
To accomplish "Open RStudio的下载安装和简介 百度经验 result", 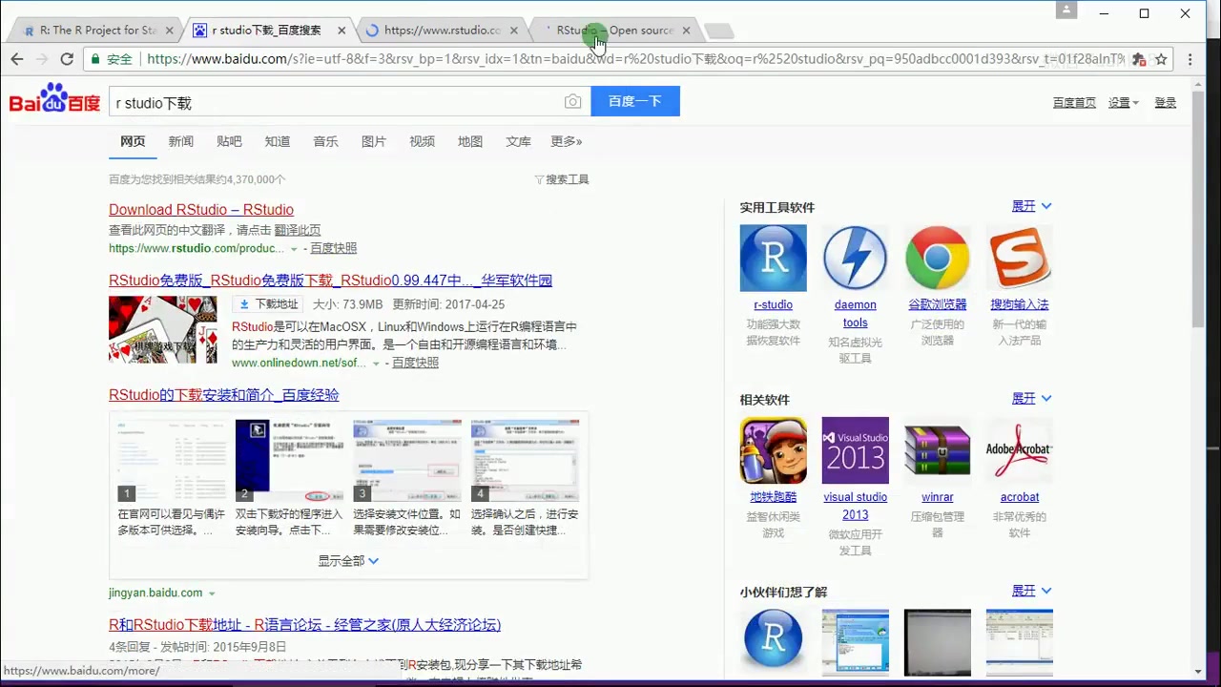I will 224,395.
